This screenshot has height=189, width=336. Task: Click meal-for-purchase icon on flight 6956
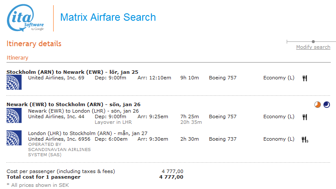pyautogui.click(x=305, y=140)
